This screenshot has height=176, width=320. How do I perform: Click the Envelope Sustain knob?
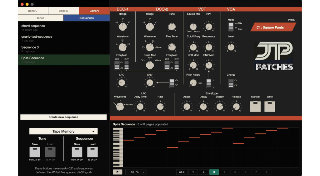click(220, 107)
